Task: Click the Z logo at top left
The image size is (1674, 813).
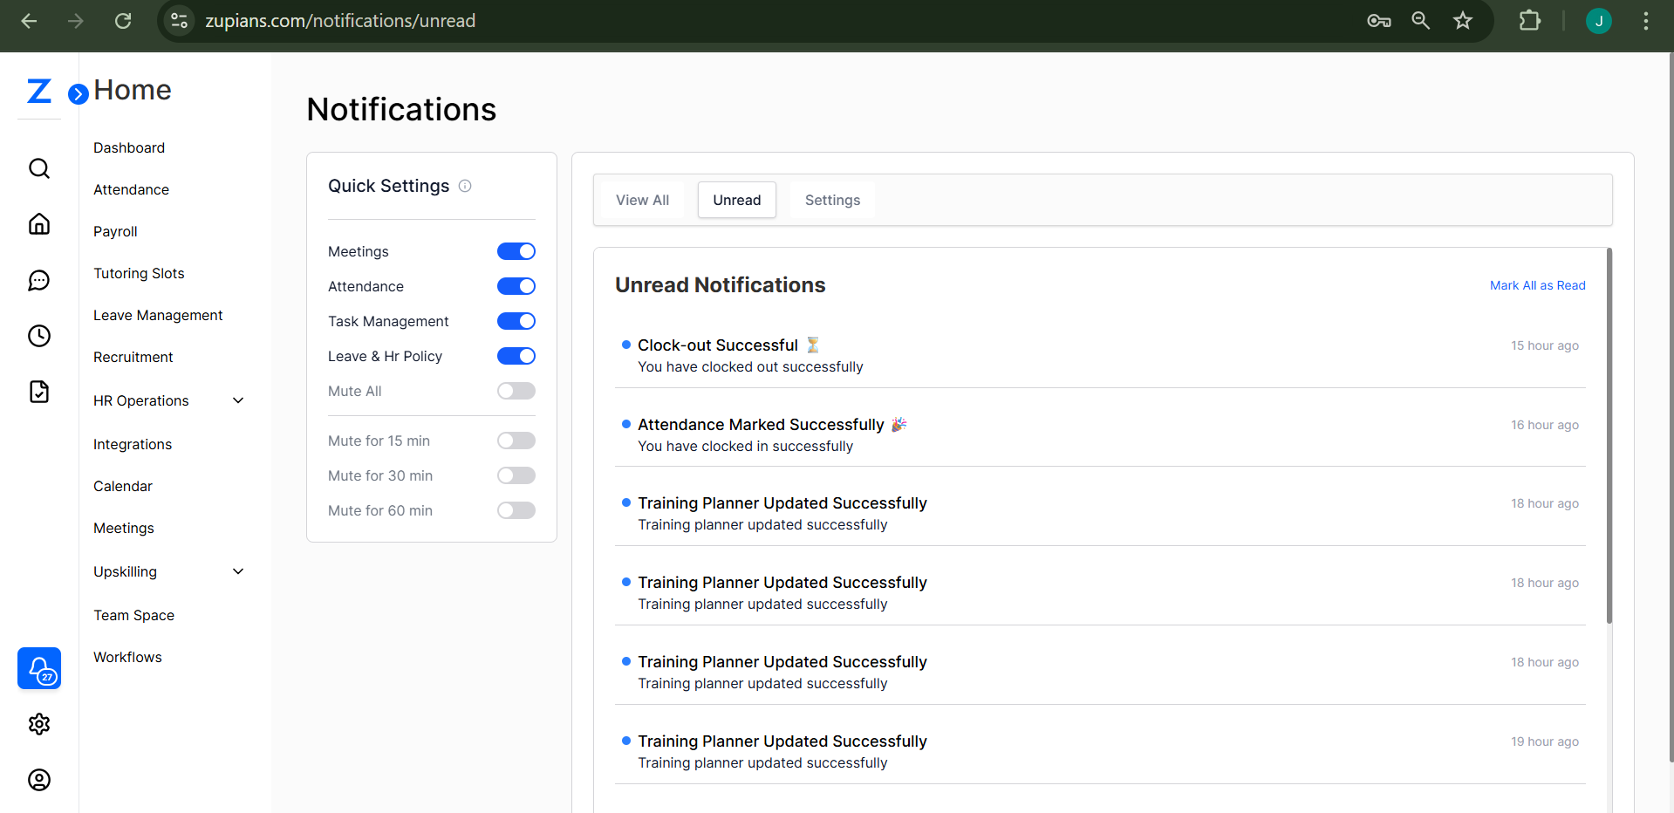Action: click(x=38, y=91)
